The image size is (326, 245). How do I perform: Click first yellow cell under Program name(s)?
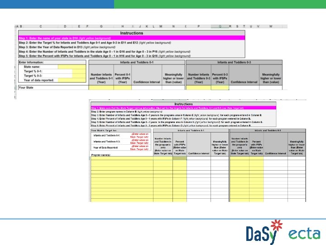[122, 158]
